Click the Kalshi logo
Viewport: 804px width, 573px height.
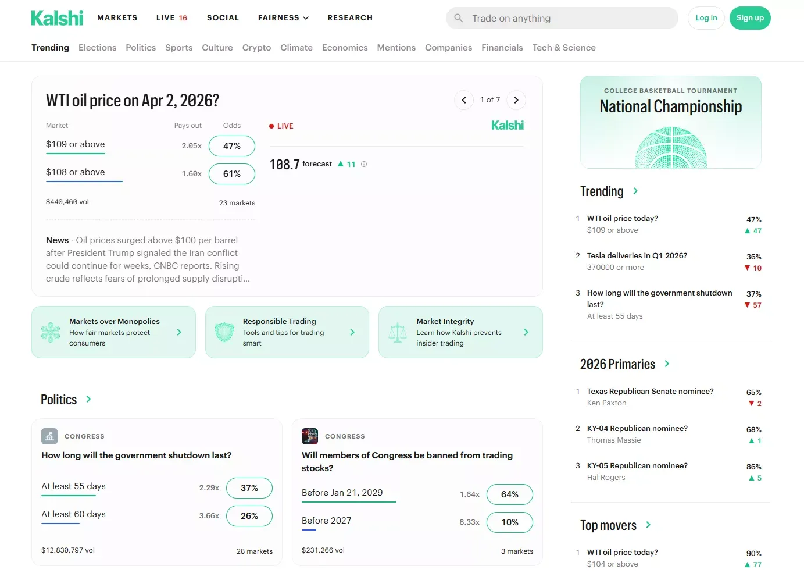[56, 17]
